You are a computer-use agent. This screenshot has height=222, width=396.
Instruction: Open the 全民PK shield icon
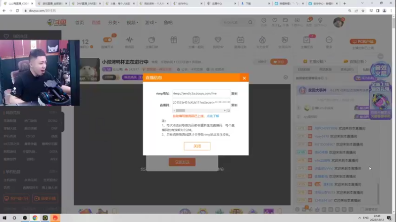[285, 40]
